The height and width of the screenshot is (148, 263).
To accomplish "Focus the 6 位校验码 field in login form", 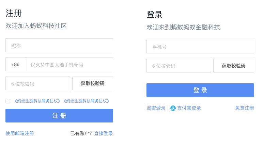I will 179,66.
